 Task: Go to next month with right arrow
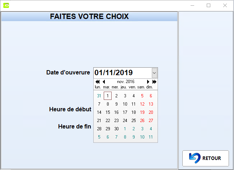pos(148,82)
